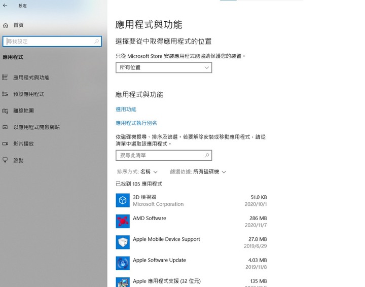Click the 51.0 KB size value
Viewport: 365px width, 287px height.
[259, 197]
